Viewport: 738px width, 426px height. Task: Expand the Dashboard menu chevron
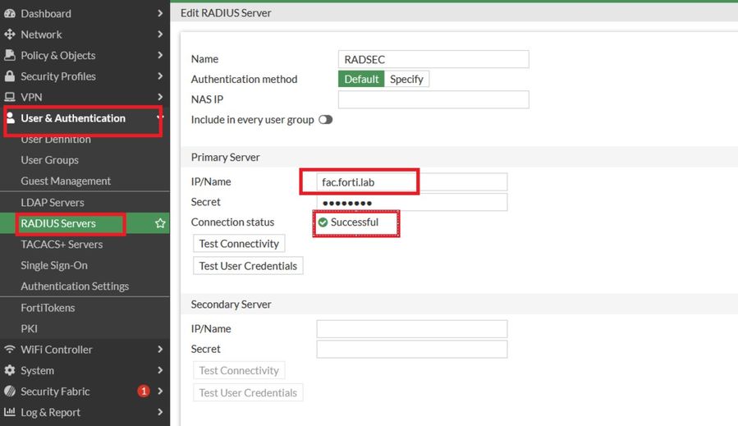160,13
